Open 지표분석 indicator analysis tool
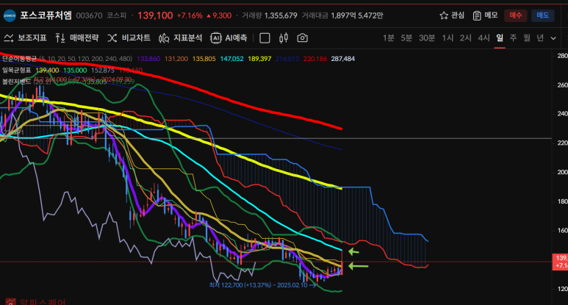The image size is (568, 305). click(x=180, y=37)
